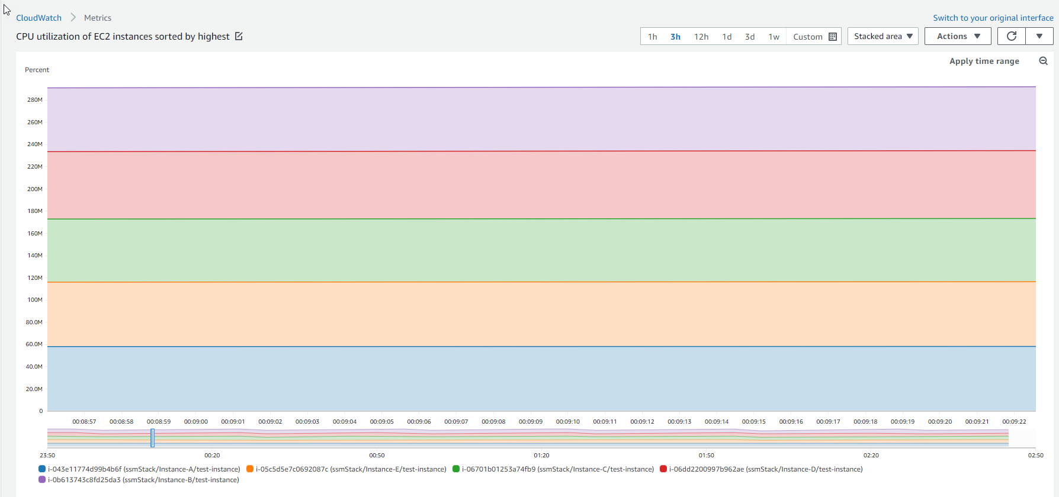Click the purple Instance-B area in chart
Viewport: 1059px width, 497px height.
[x=541, y=120]
